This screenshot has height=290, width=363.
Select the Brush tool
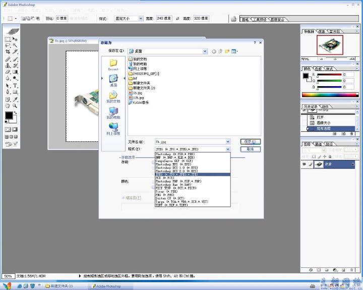pyautogui.click(x=15, y=59)
